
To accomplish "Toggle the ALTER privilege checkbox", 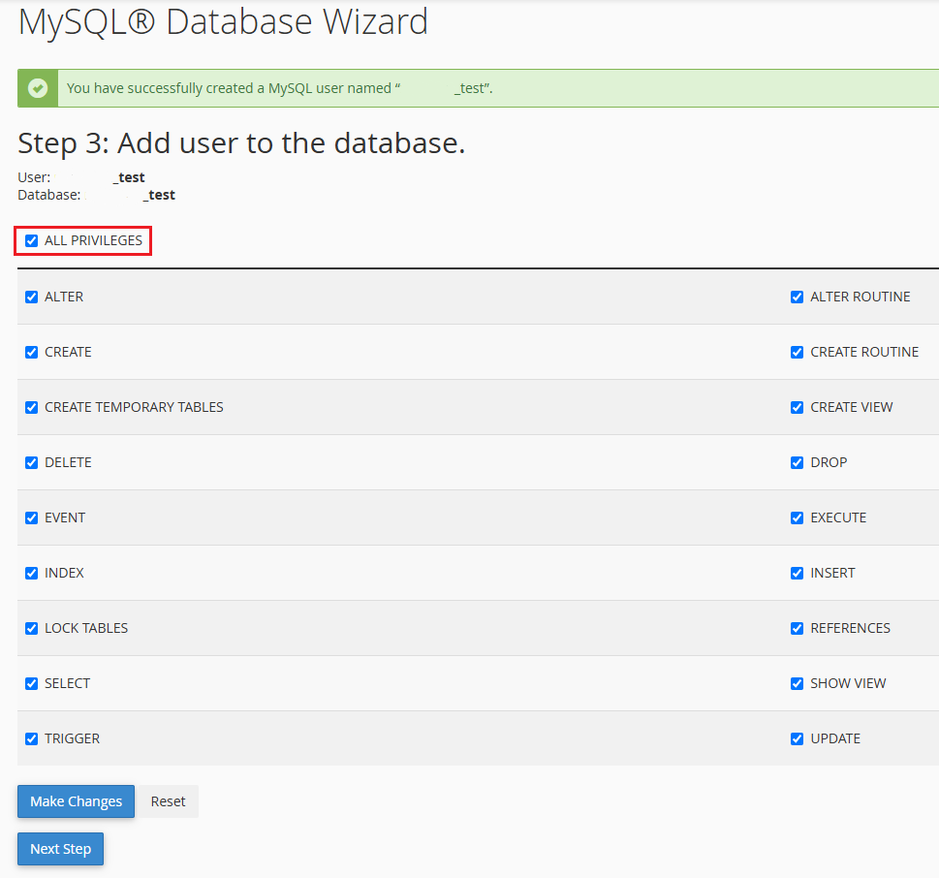I will pyautogui.click(x=32, y=298).
